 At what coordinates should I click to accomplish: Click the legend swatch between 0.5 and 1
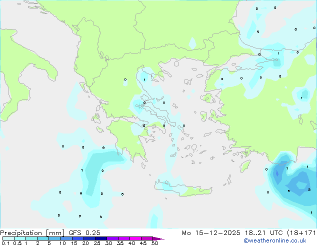(20, 238)
